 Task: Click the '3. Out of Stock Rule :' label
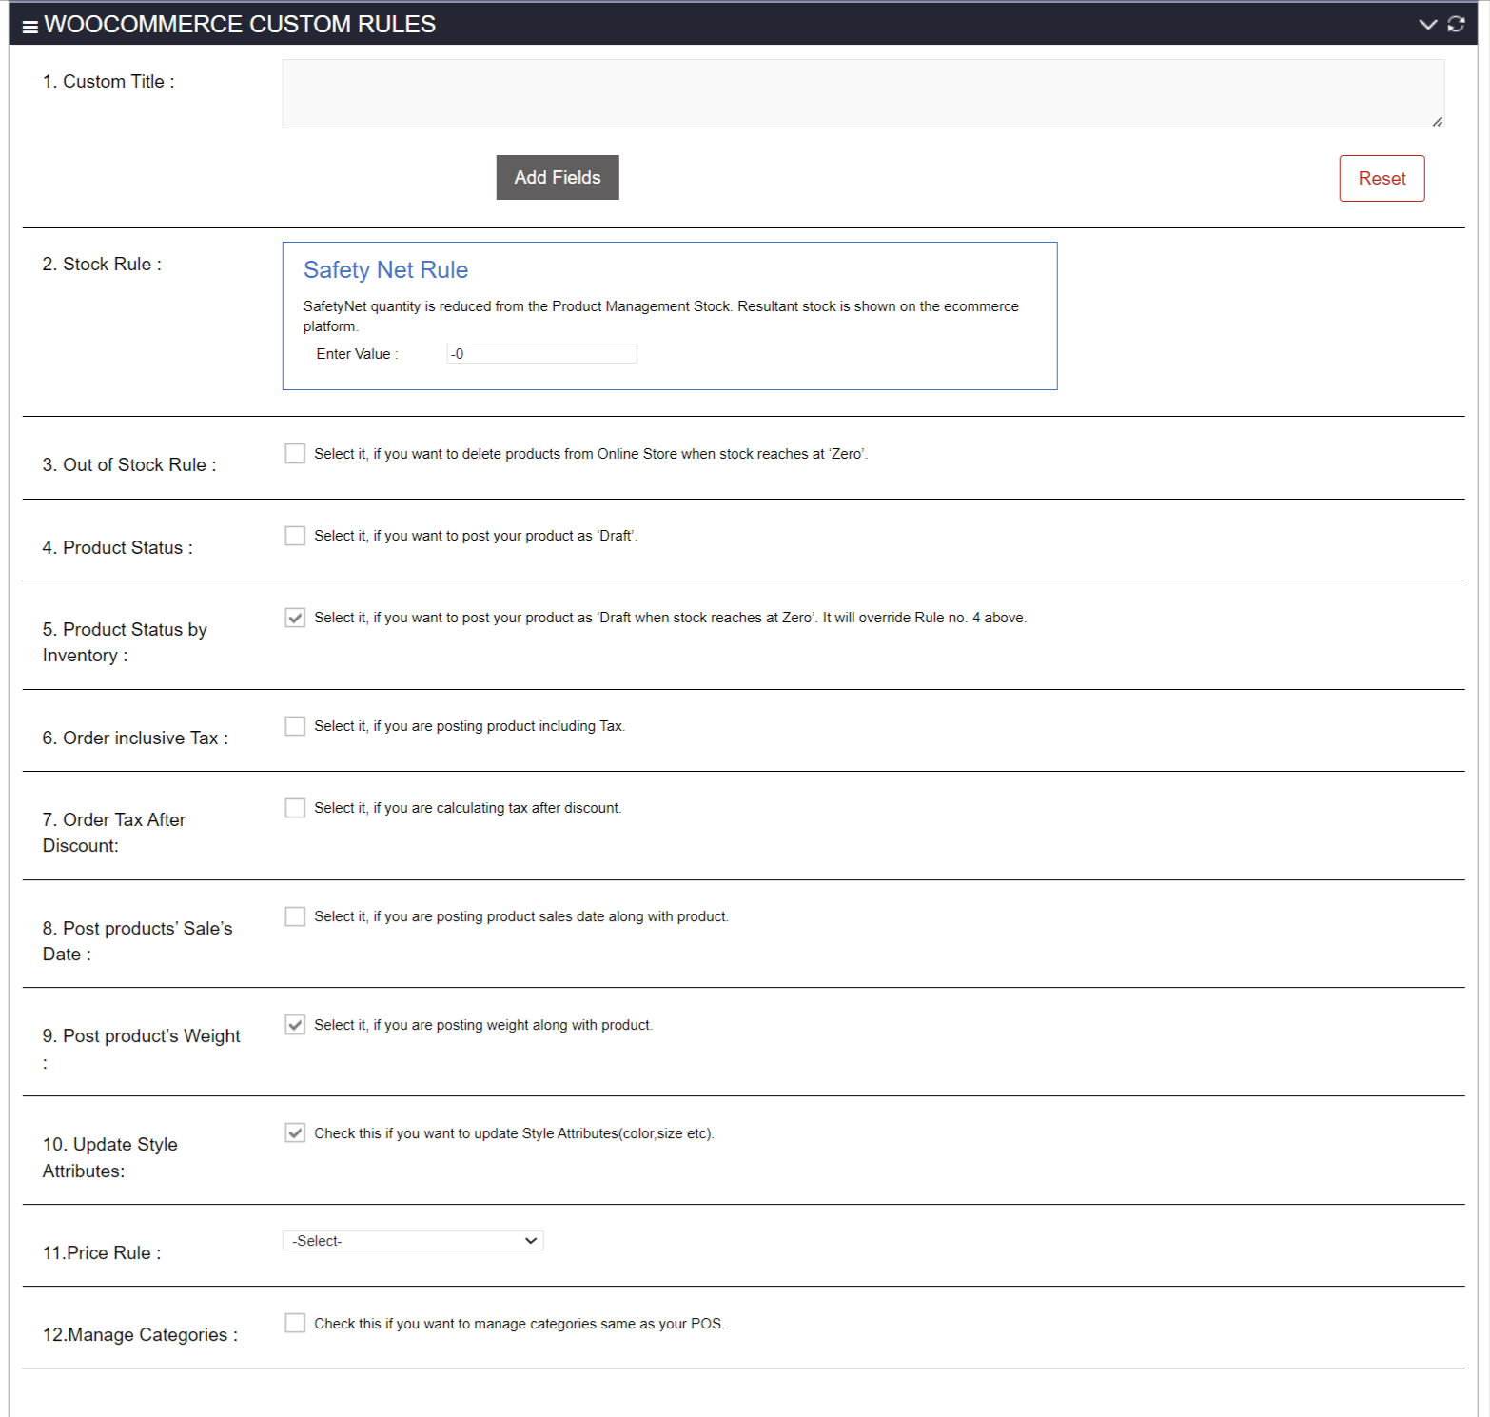[x=129, y=465]
